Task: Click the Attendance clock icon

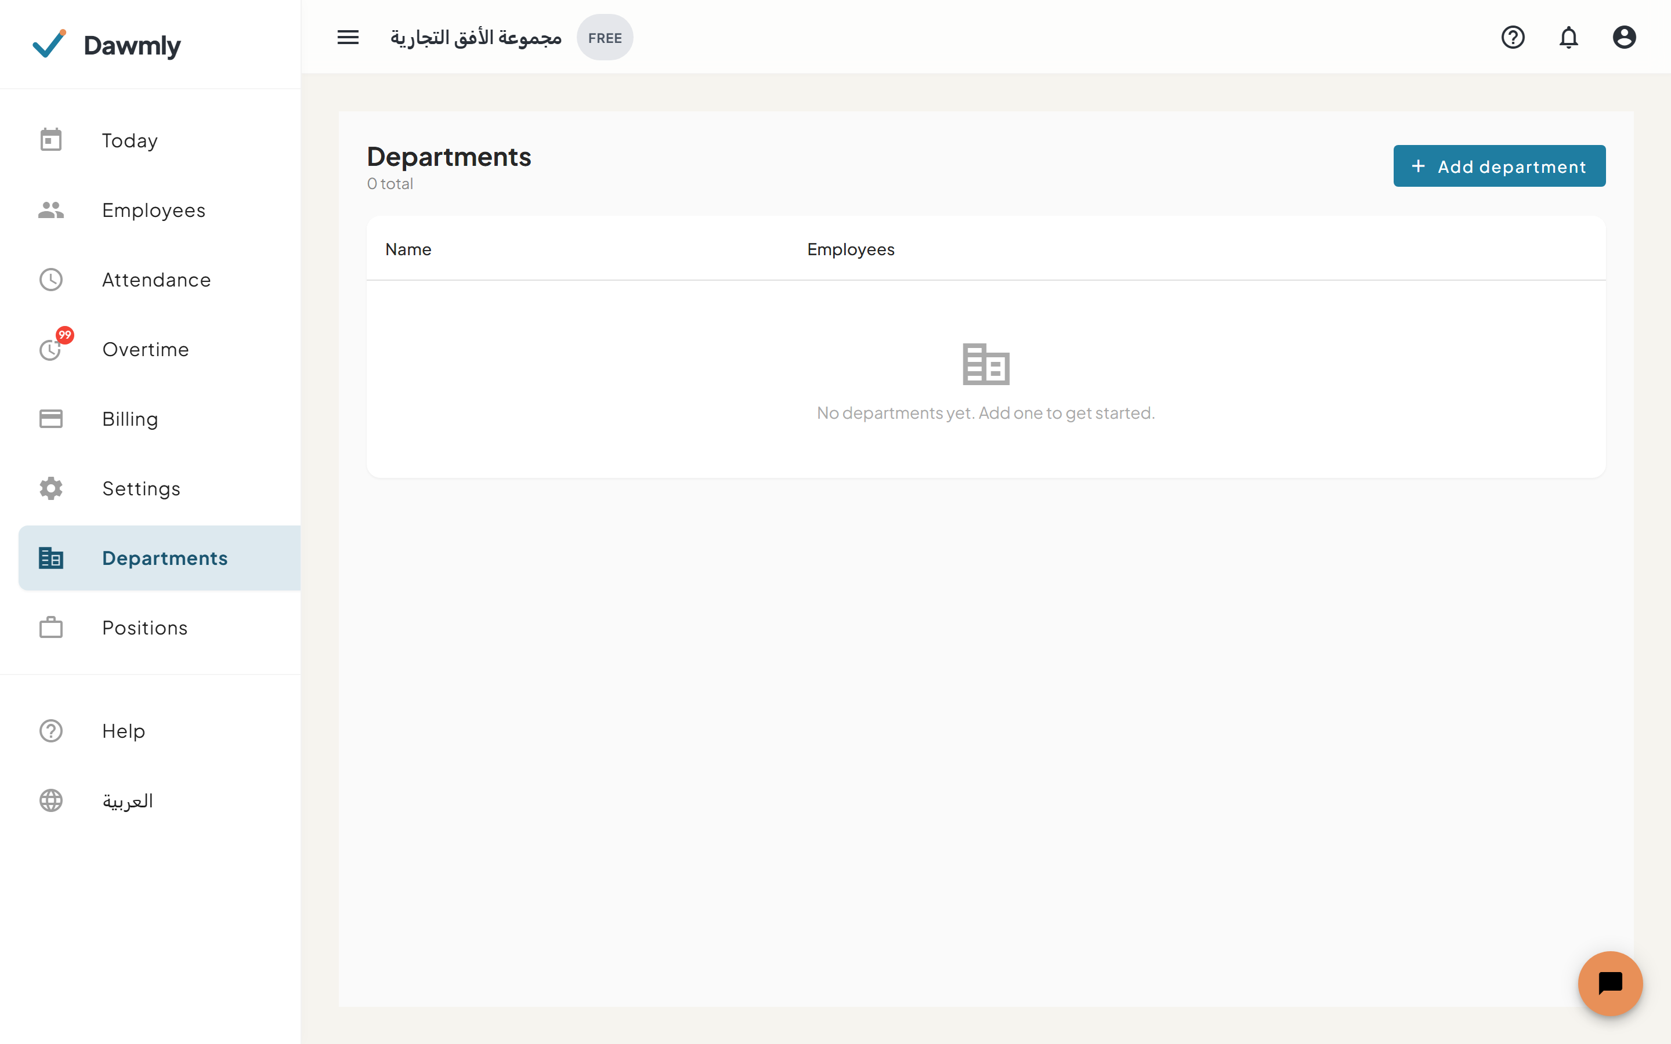Action: [x=51, y=280]
